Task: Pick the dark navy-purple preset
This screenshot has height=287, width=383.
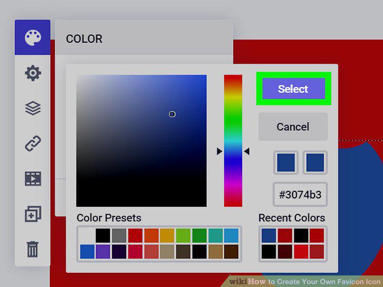Action: click(119, 252)
